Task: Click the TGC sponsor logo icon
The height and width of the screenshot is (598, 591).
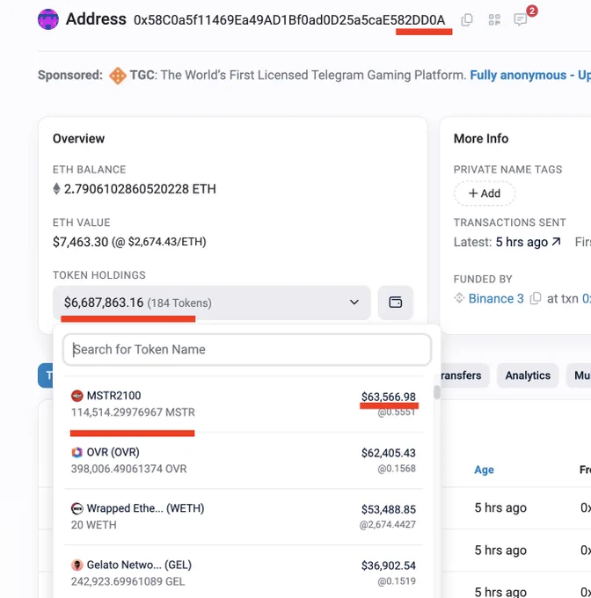Action: click(118, 75)
